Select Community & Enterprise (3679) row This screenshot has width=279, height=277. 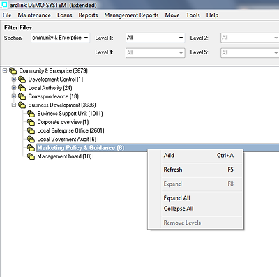(54, 70)
